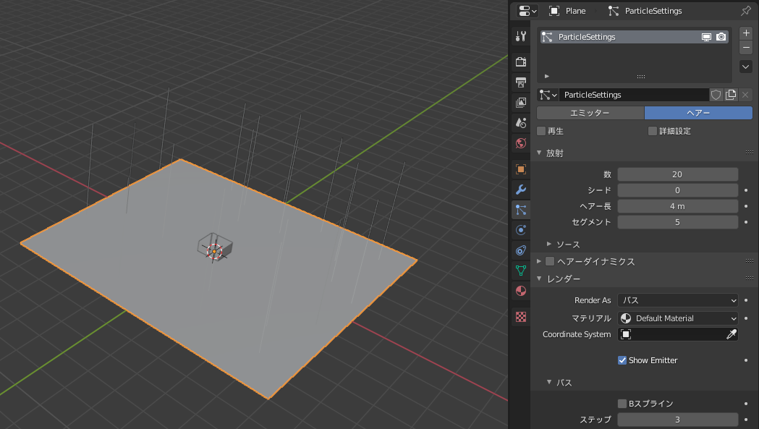Enable the 詳細設定 checkbox
This screenshot has width=759, height=429.
(651, 131)
